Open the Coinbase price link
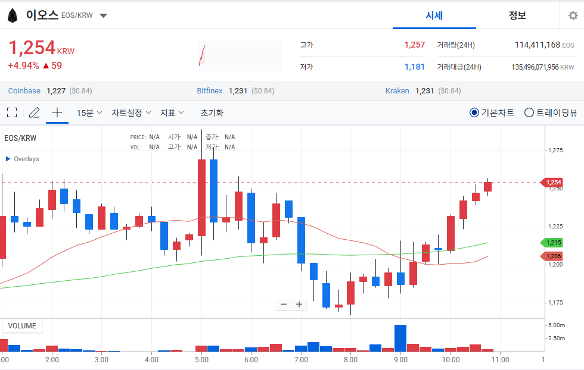 24,91
